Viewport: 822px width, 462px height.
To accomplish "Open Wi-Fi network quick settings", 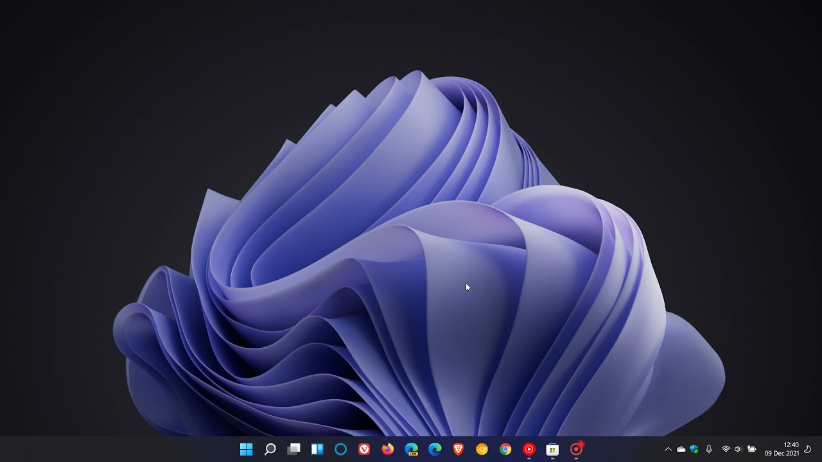I will click(726, 449).
